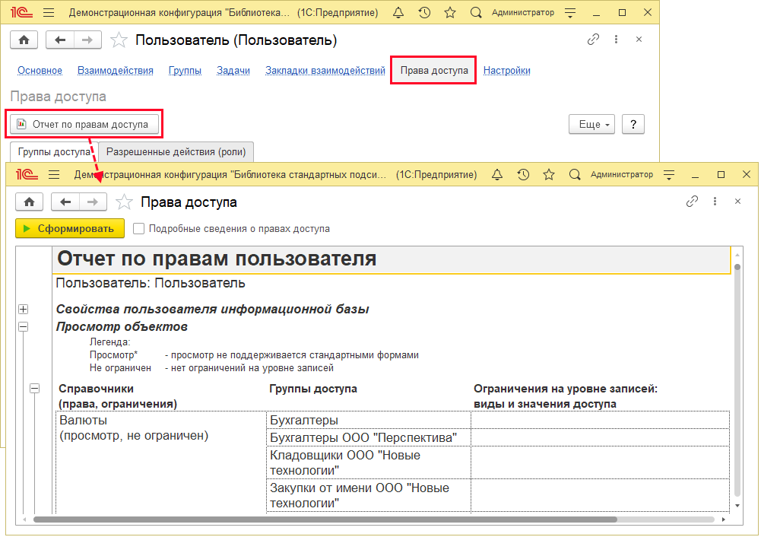Select Кладовщики ООО "Новые технологии" cell
Screen dimensions: 761x537
click(369, 462)
